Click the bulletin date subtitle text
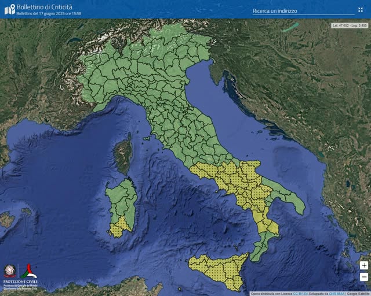 (49, 13)
